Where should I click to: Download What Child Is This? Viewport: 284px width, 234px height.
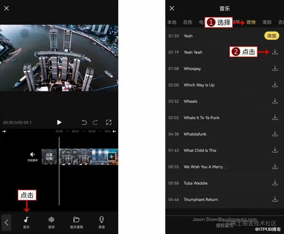click(x=275, y=150)
